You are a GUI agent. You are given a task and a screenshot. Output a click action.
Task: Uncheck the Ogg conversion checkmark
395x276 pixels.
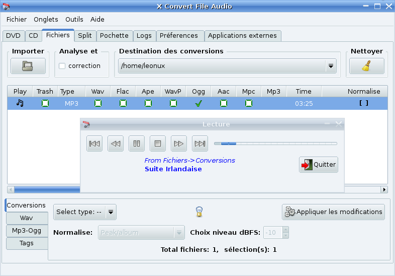coord(199,103)
